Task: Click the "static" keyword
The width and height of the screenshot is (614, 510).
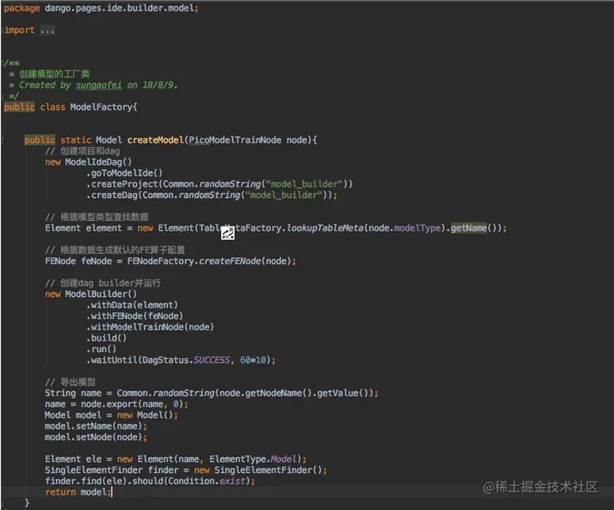Action: pos(75,140)
